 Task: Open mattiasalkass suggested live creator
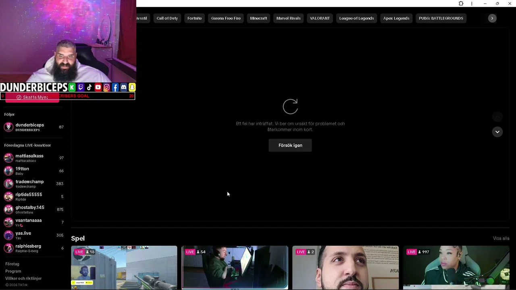click(x=34, y=158)
